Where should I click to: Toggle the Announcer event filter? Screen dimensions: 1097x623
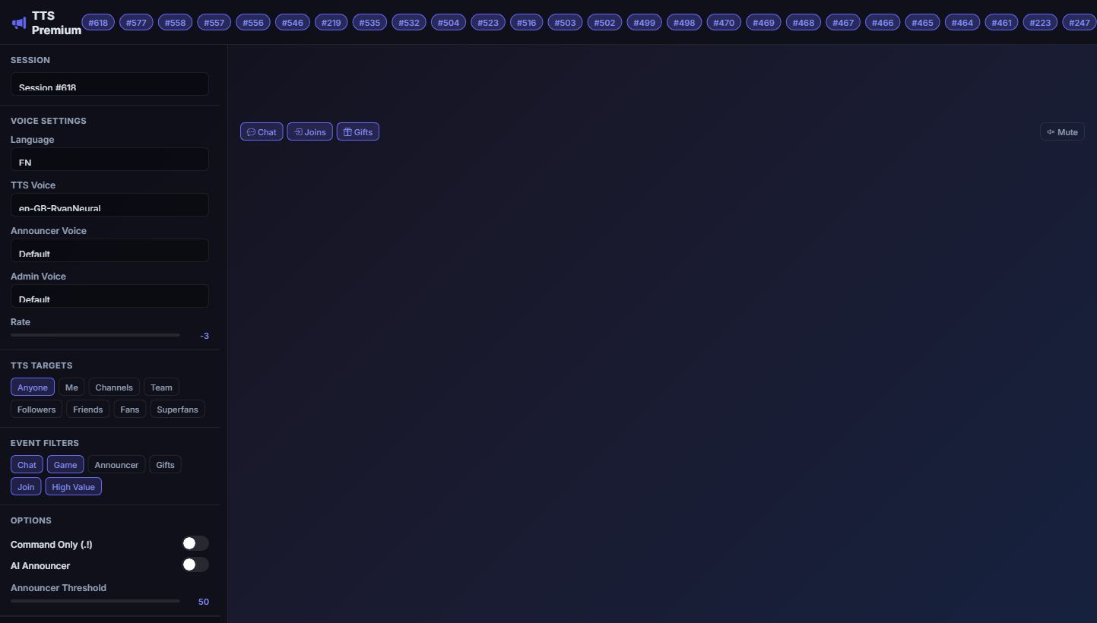coord(116,464)
